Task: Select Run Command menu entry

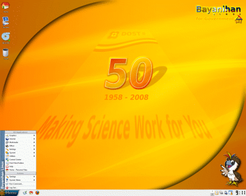Action: pyautogui.click(x=20, y=184)
